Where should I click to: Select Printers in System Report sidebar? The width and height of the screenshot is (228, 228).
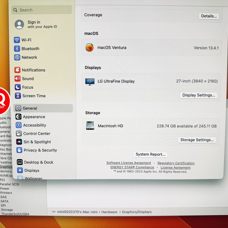pos(6,193)
